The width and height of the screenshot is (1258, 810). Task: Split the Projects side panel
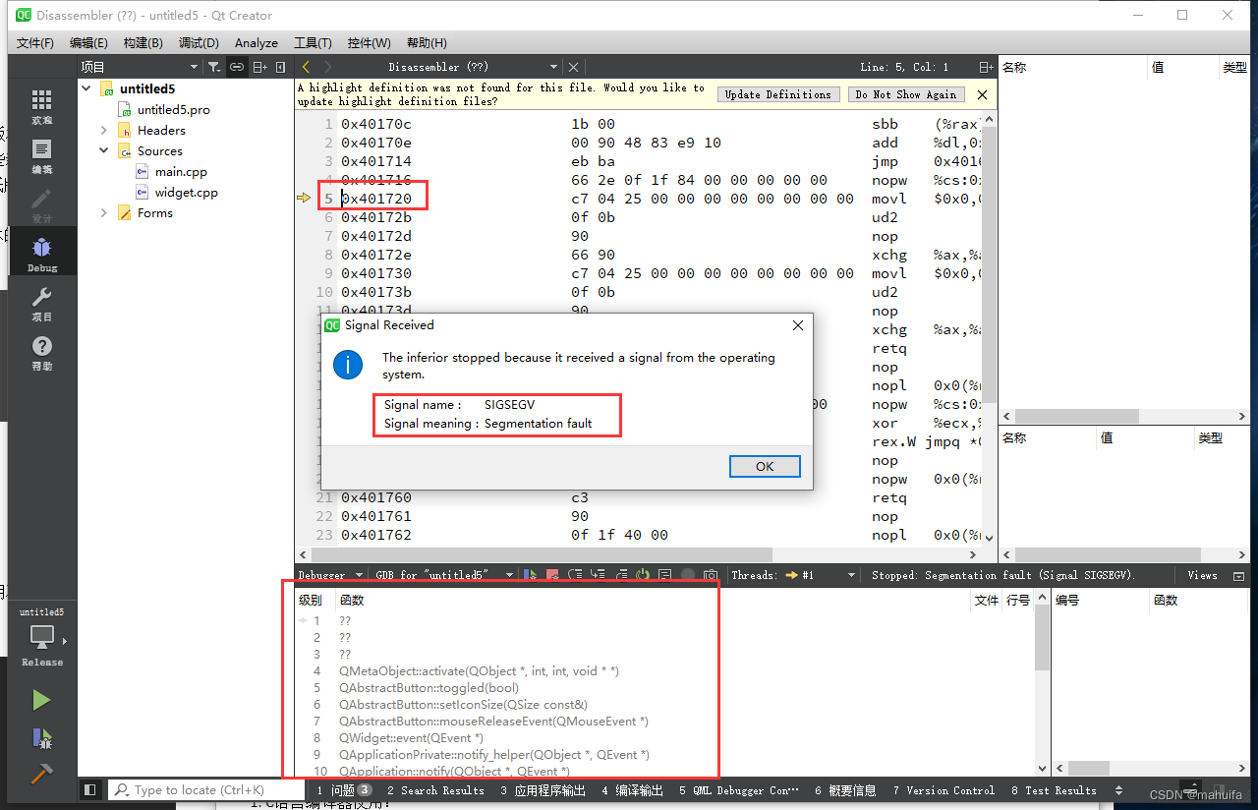(x=259, y=67)
